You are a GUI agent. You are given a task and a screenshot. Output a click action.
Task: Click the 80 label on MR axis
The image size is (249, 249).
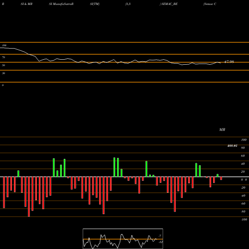coord(243,148)
